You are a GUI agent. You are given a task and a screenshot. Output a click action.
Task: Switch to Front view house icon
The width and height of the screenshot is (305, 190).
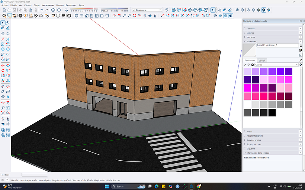click(x=87, y=16)
